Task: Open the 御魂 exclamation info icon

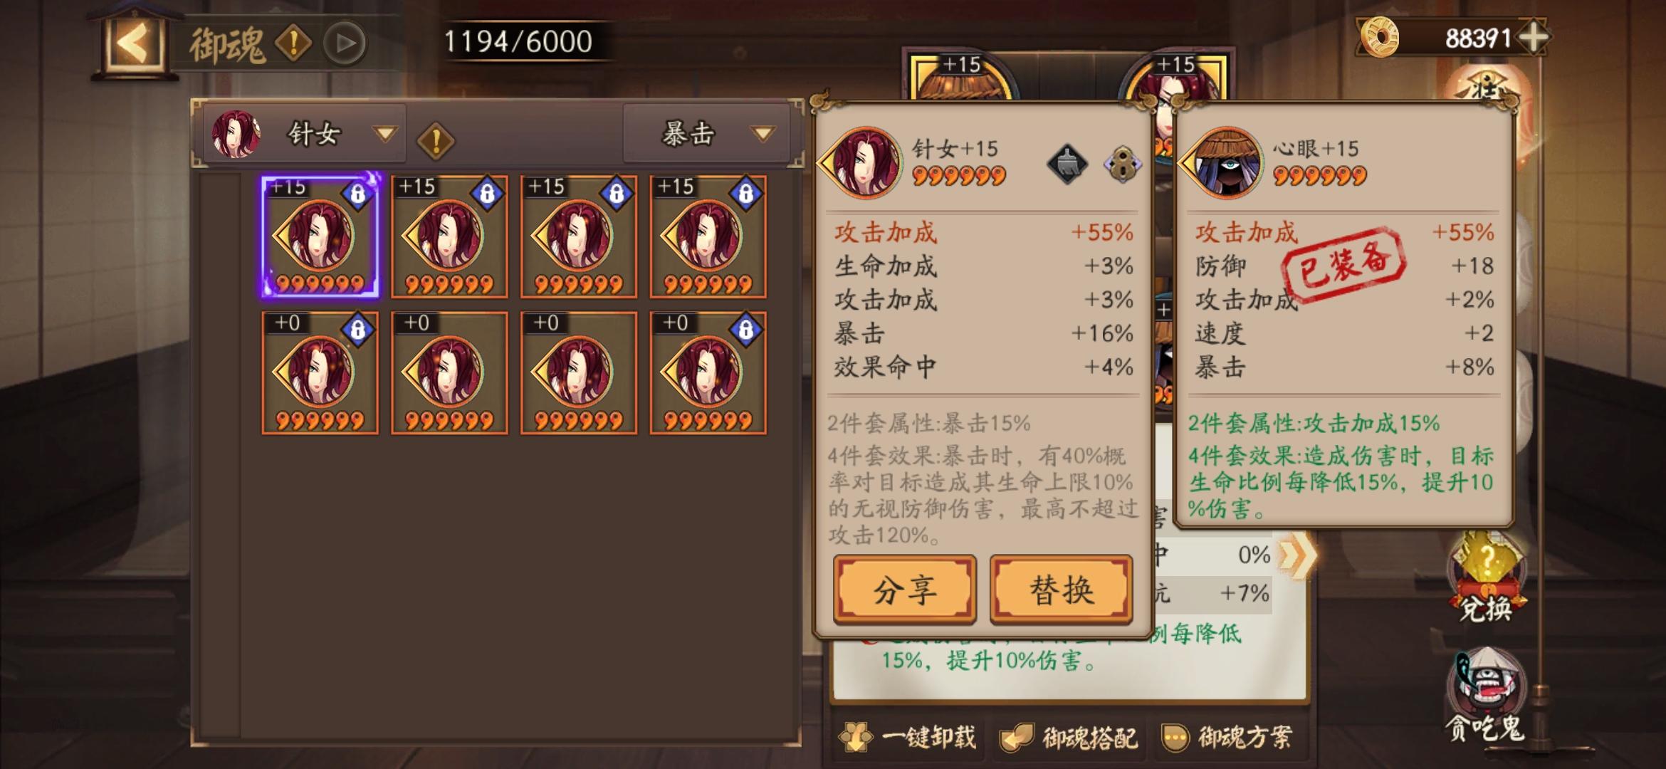Action: click(293, 43)
